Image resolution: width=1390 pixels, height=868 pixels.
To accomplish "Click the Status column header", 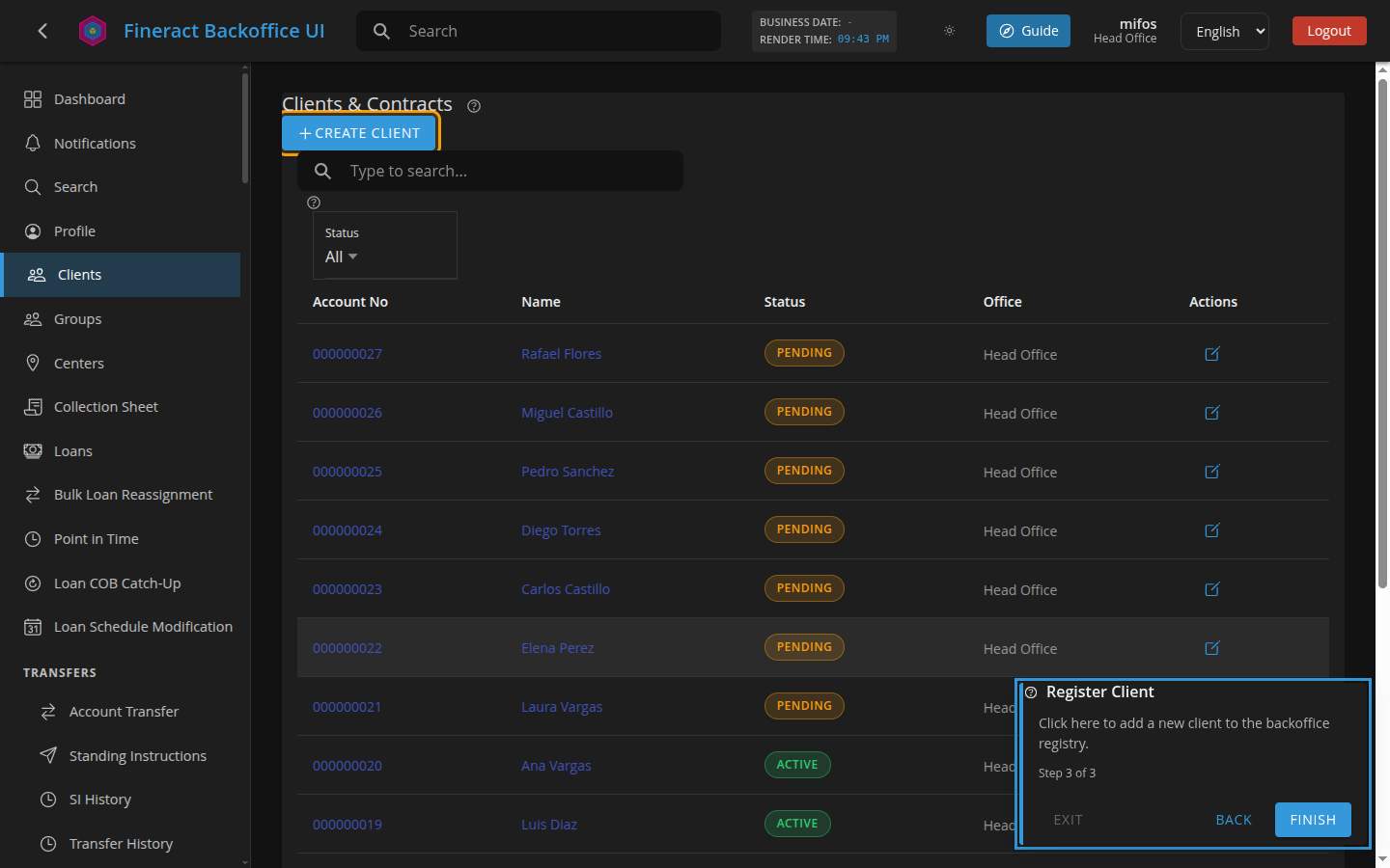I will click(785, 302).
